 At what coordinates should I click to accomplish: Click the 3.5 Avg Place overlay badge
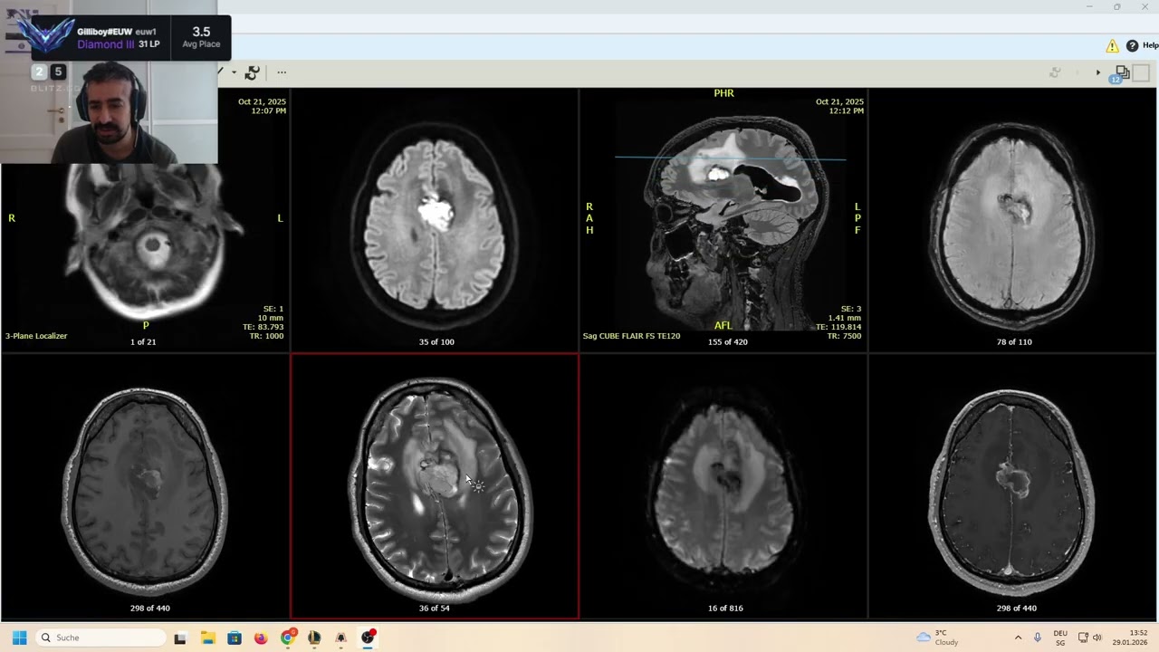(x=201, y=37)
